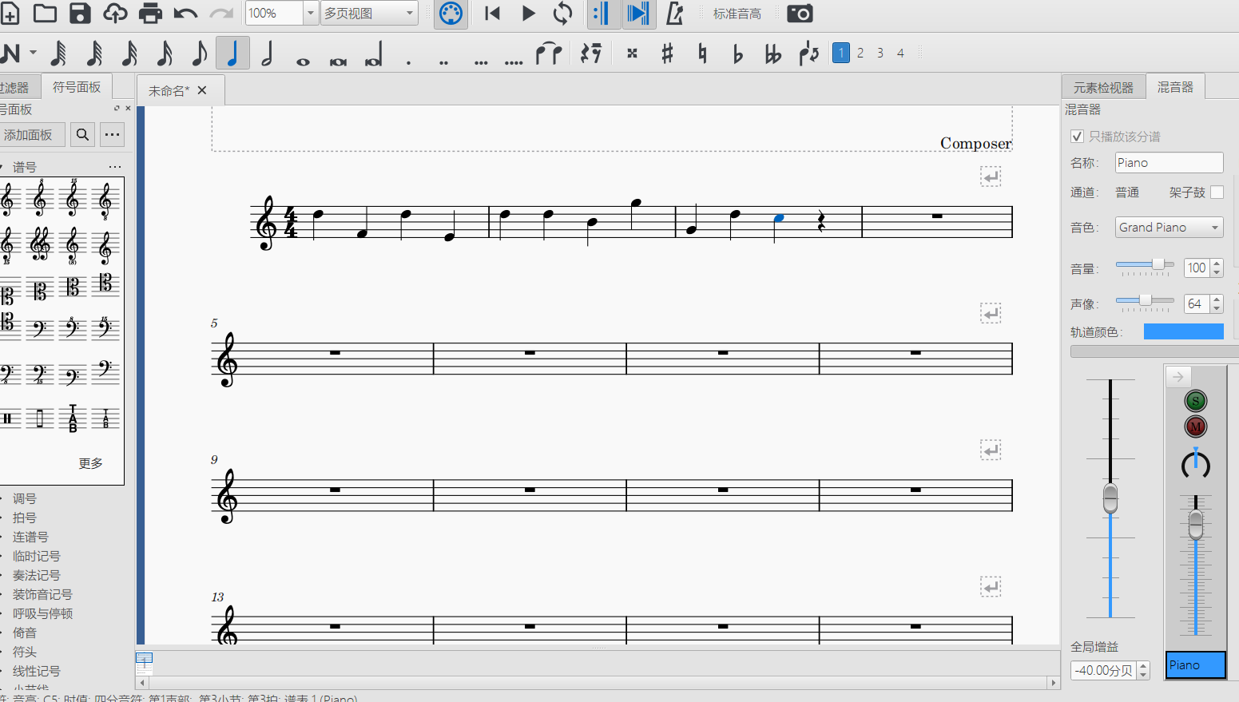
Task: Expand the 拍号 palette
Action: (24, 518)
